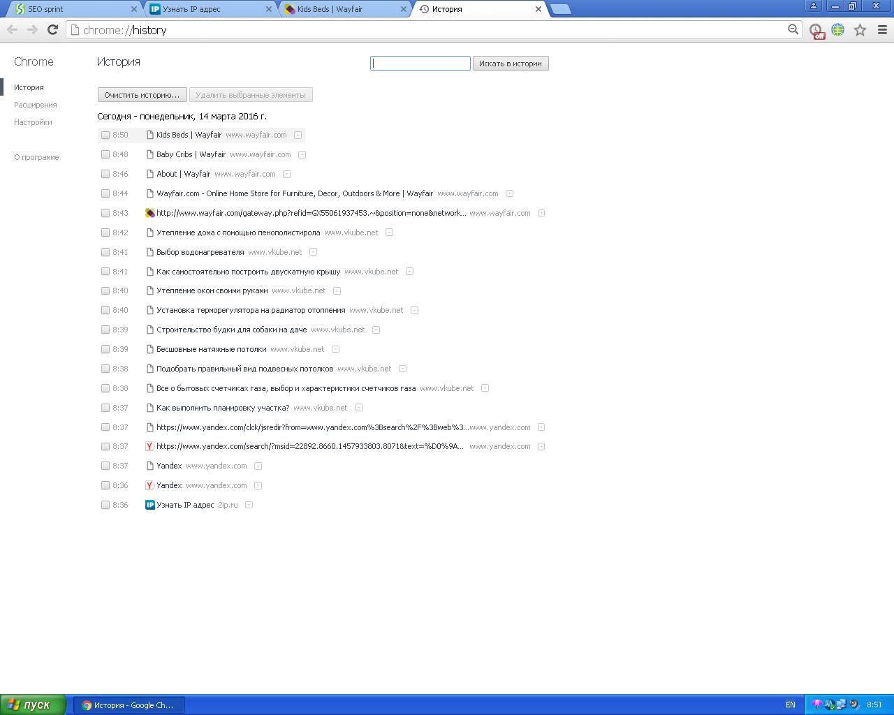Expand menu arrow for Установка терморегулятора на радиатор

pyautogui.click(x=414, y=310)
